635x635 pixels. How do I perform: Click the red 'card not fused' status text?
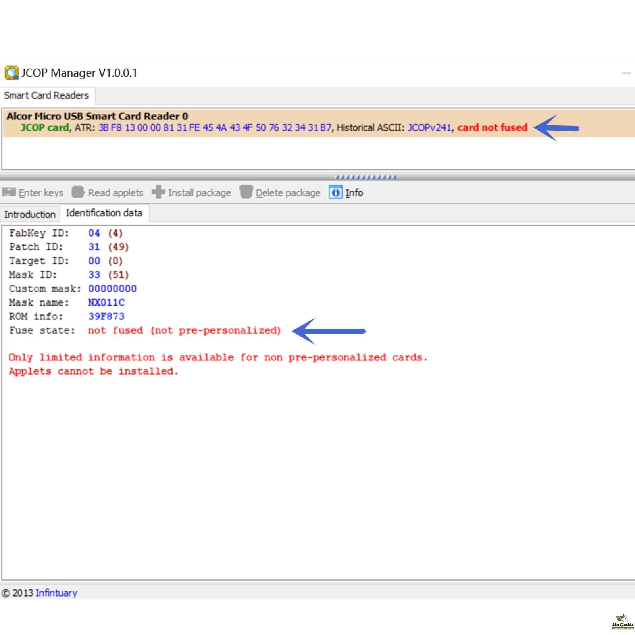492,128
